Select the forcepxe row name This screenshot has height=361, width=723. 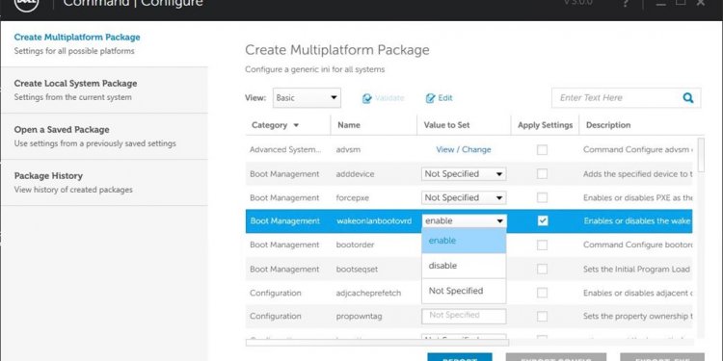(x=354, y=198)
